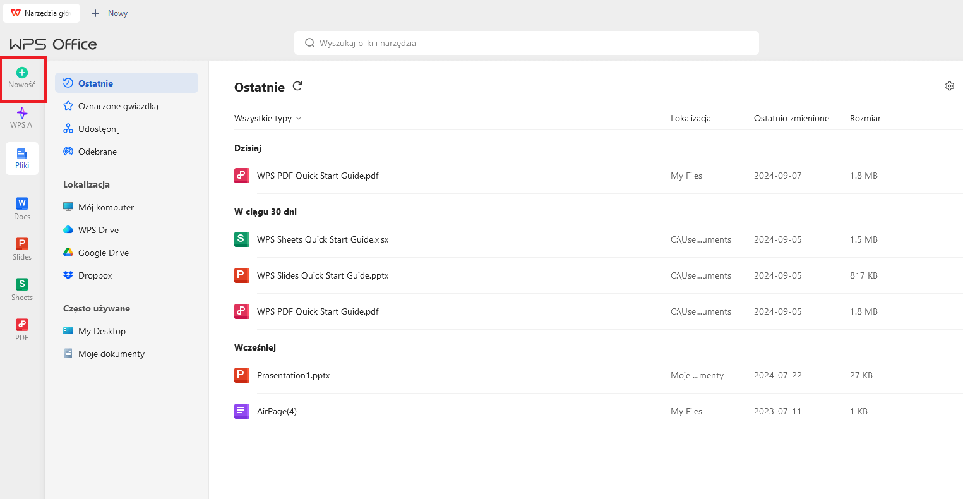This screenshot has height=499, width=963.
Task: Click the Moje dokumenty document icon
Action: [x=68, y=354]
